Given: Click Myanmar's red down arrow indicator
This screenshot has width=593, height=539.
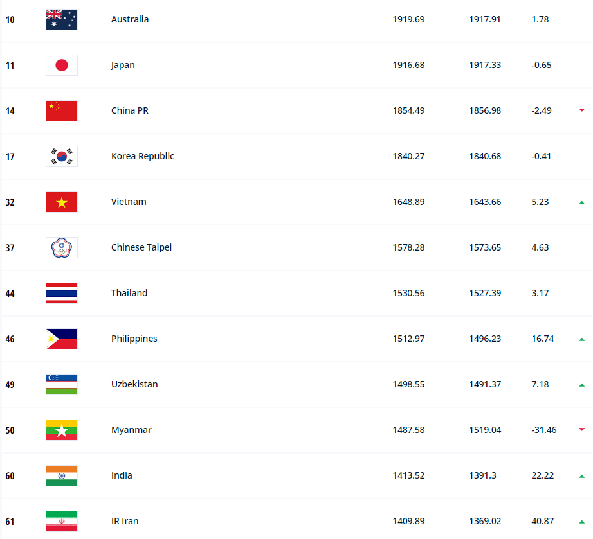Looking at the screenshot, I should click(x=581, y=430).
